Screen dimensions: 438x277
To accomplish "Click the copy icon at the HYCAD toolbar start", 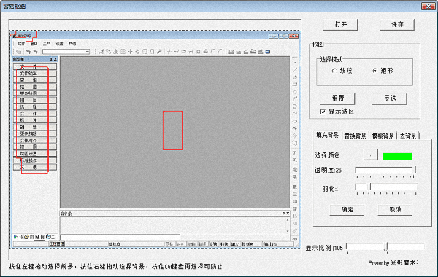I will point(19,52).
